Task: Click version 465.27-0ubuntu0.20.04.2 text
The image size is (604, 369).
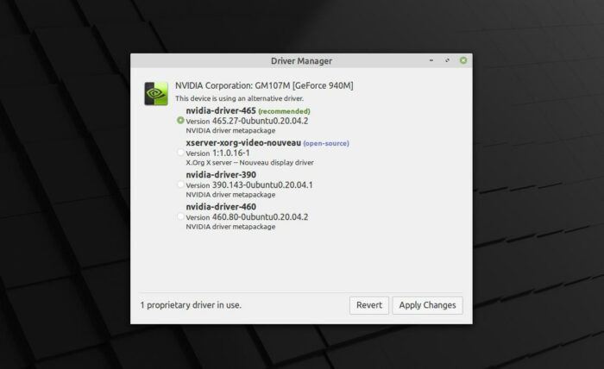Action: [247, 121]
